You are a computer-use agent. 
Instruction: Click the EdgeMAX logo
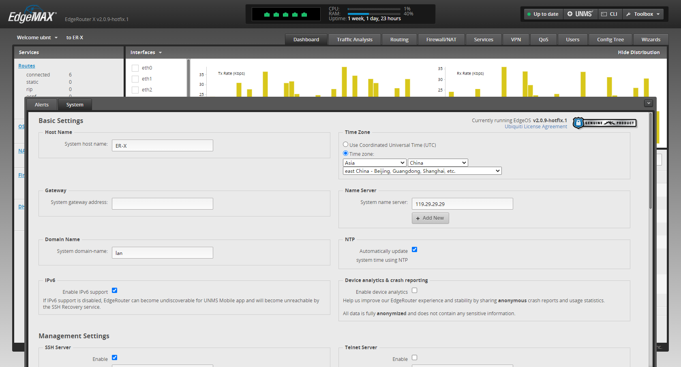[32, 15]
